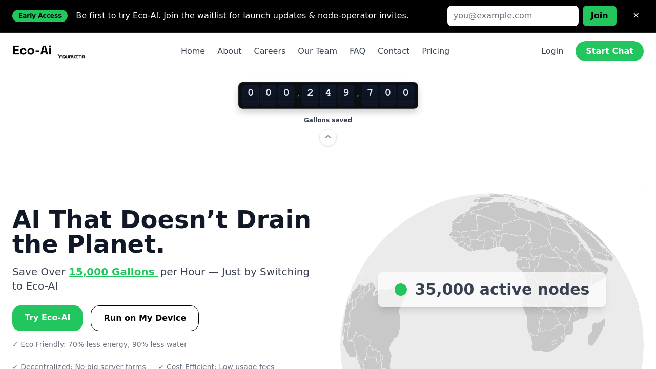Click the Login link
Viewport: 656px width, 369px height.
(x=552, y=51)
